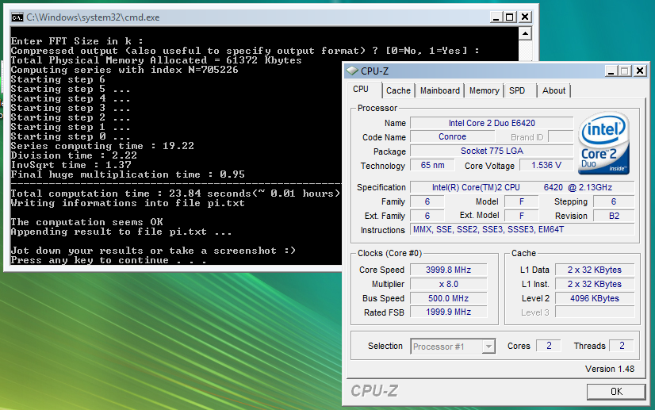The image size is (655, 410).
Task: Switch to the Cache tab in CPU-Z
Action: pyautogui.click(x=398, y=90)
